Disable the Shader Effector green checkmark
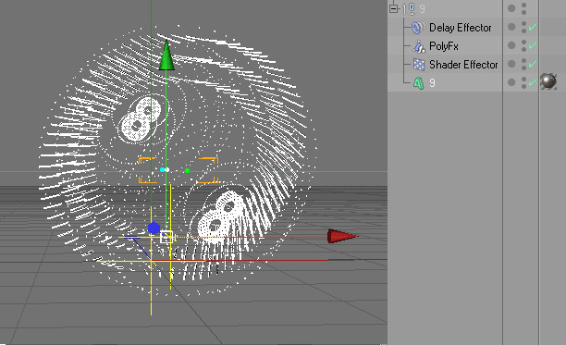The height and width of the screenshot is (345, 566). click(x=533, y=64)
